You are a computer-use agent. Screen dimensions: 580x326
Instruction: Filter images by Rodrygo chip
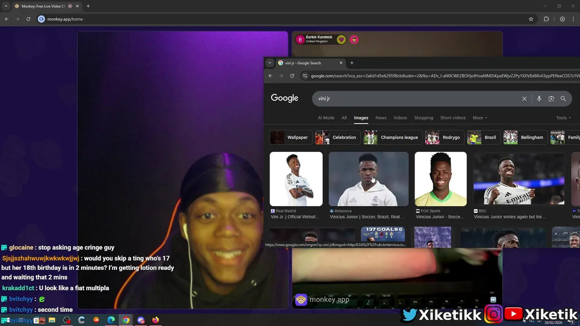coord(445,137)
